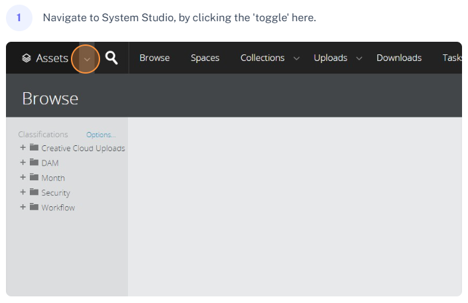468x303 pixels.
Task: Click the Month folder icon
Action: (34, 178)
